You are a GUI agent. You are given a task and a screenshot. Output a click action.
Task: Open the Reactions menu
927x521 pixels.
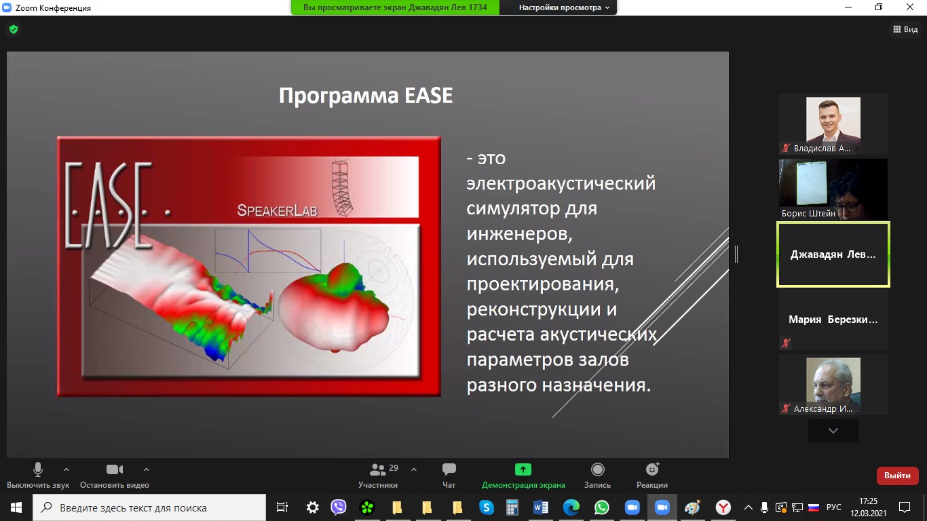pos(652,475)
